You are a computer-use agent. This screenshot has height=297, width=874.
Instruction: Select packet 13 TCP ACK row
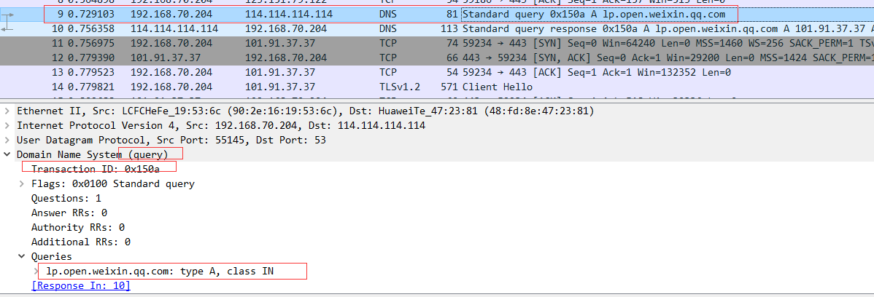[365, 72]
